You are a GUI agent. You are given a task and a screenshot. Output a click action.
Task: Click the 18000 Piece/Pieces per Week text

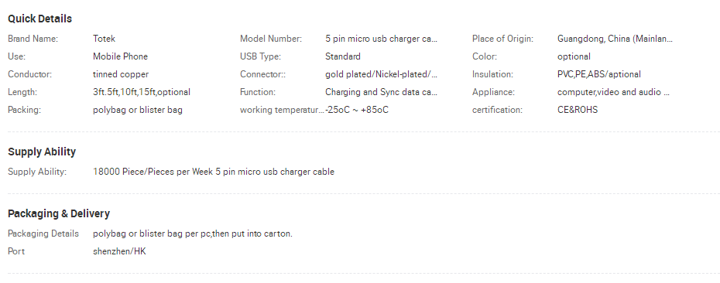coord(153,172)
